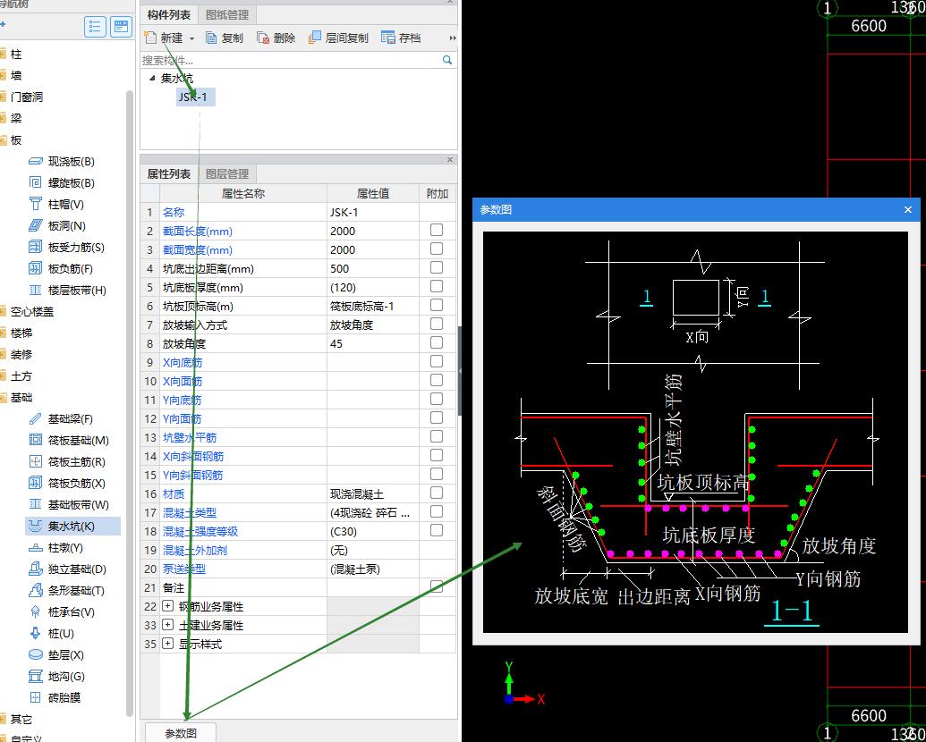Image resolution: width=926 pixels, height=742 pixels.
Task: Switch to the 属性列表 tab
Action: (x=169, y=174)
